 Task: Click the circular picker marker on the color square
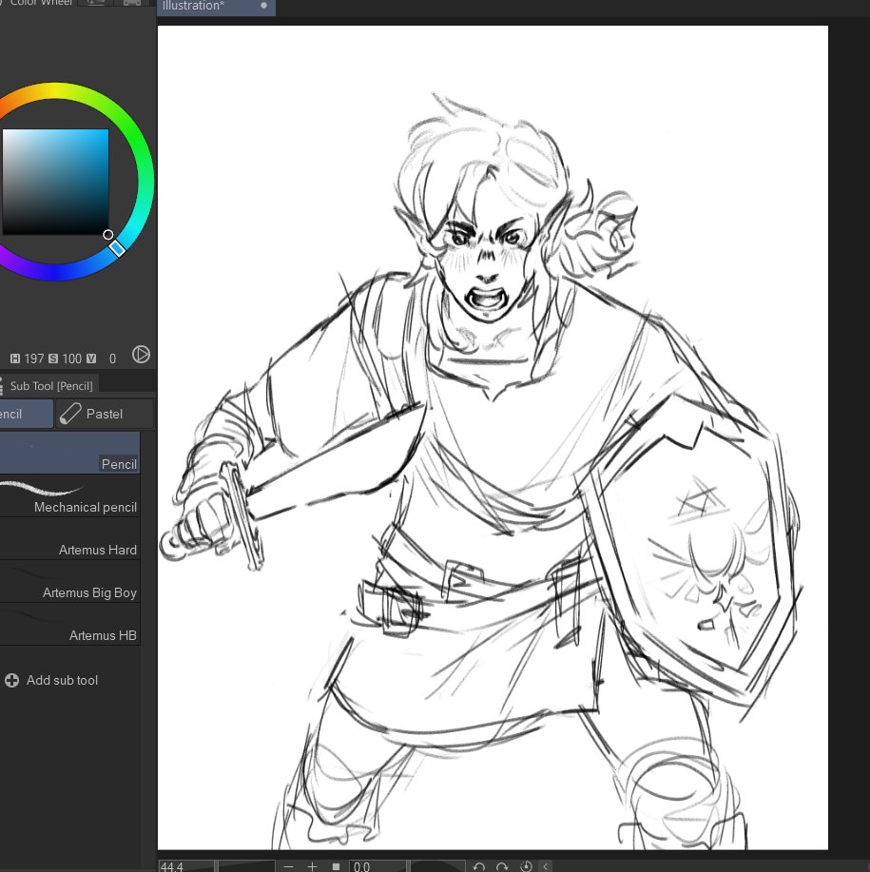(108, 235)
